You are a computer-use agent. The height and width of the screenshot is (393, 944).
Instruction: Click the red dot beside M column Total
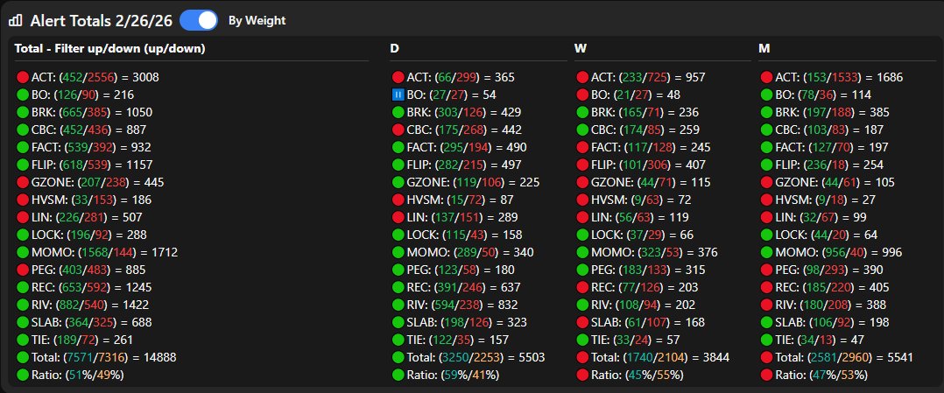(766, 357)
